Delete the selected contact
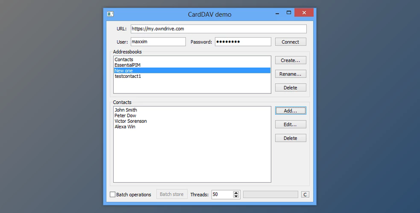This screenshot has height=213, width=420. pyautogui.click(x=290, y=138)
